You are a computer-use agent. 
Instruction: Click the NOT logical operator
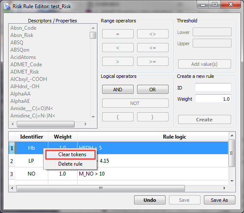[x=135, y=103]
